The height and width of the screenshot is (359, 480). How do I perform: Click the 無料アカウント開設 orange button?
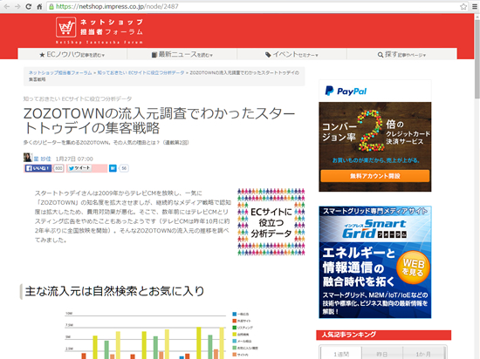(x=375, y=176)
